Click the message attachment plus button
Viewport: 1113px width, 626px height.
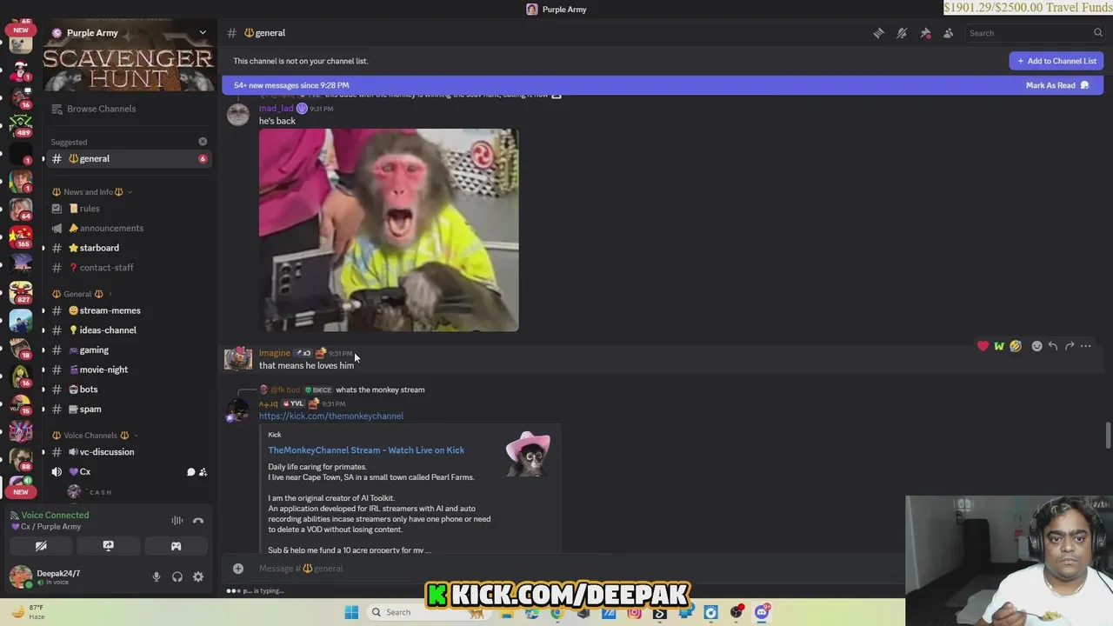238,569
